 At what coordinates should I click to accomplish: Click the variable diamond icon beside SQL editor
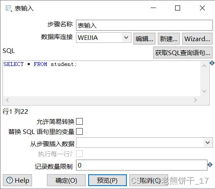click(212, 63)
